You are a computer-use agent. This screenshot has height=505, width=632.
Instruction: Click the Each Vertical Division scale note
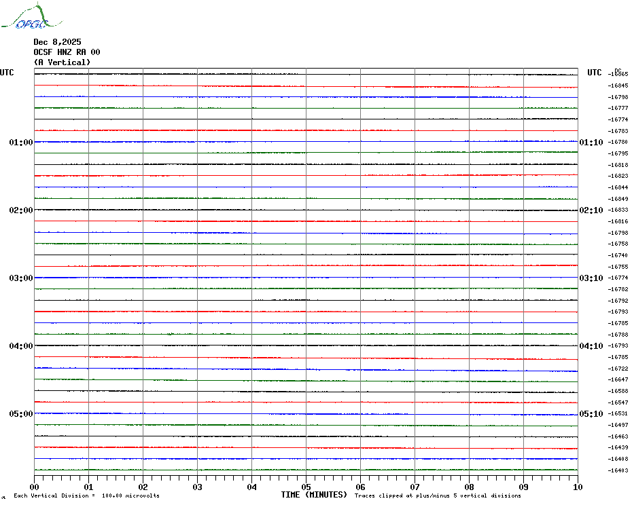coord(86,495)
